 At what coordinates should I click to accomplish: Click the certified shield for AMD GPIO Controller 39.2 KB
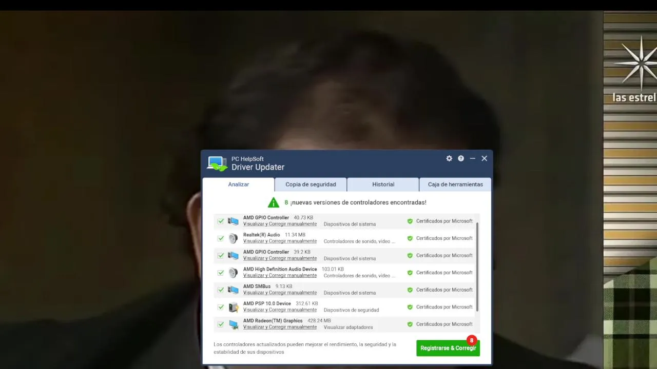pyautogui.click(x=410, y=256)
